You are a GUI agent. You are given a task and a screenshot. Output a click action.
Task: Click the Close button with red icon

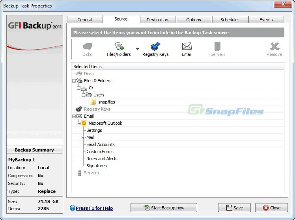pos(271,208)
